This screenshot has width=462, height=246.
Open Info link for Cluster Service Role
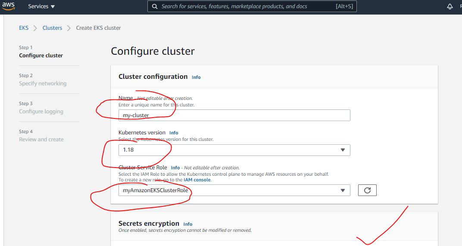(175, 168)
